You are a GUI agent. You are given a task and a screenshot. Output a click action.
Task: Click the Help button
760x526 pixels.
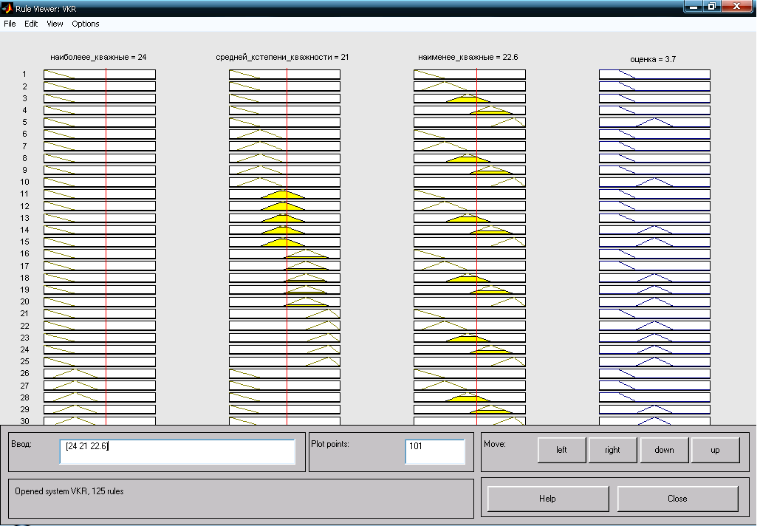tap(548, 499)
